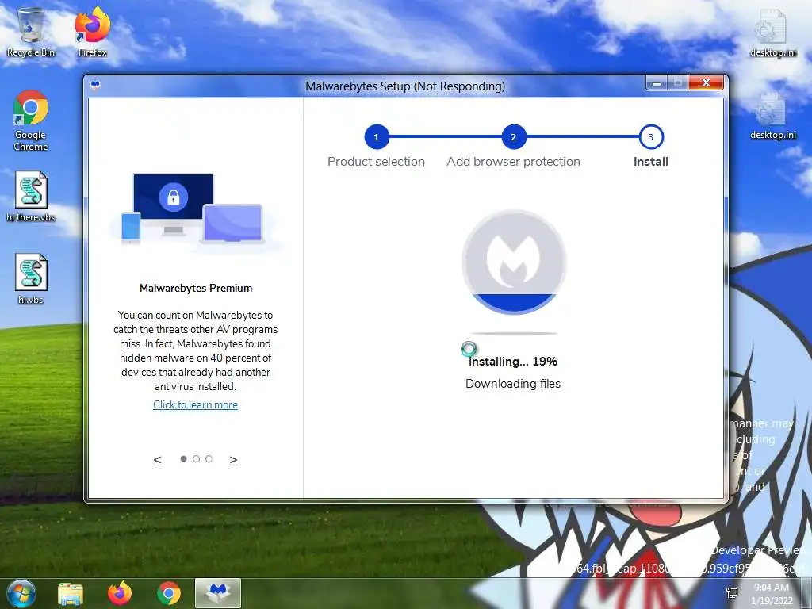Launch Chrome from the taskbar
This screenshot has height=609, width=812.
[169, 594]
